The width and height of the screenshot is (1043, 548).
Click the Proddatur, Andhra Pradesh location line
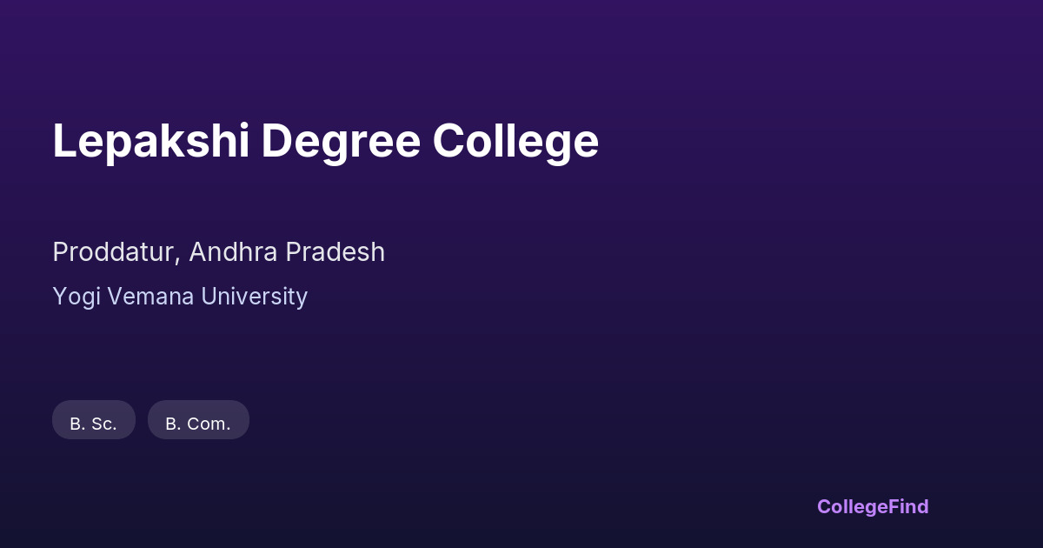(218, 252)
